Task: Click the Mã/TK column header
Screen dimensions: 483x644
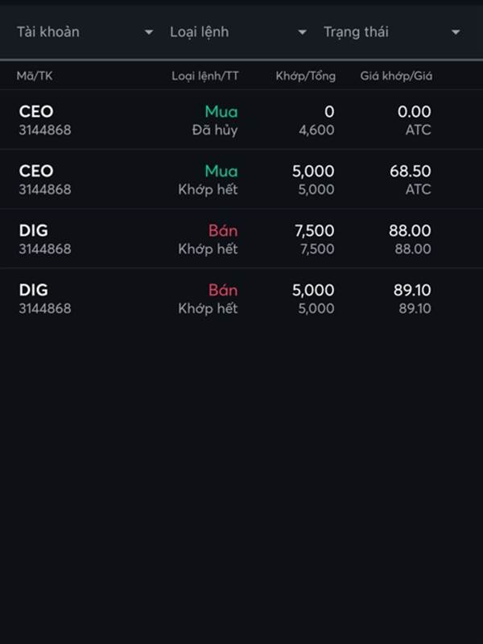Action: point(35,76)
